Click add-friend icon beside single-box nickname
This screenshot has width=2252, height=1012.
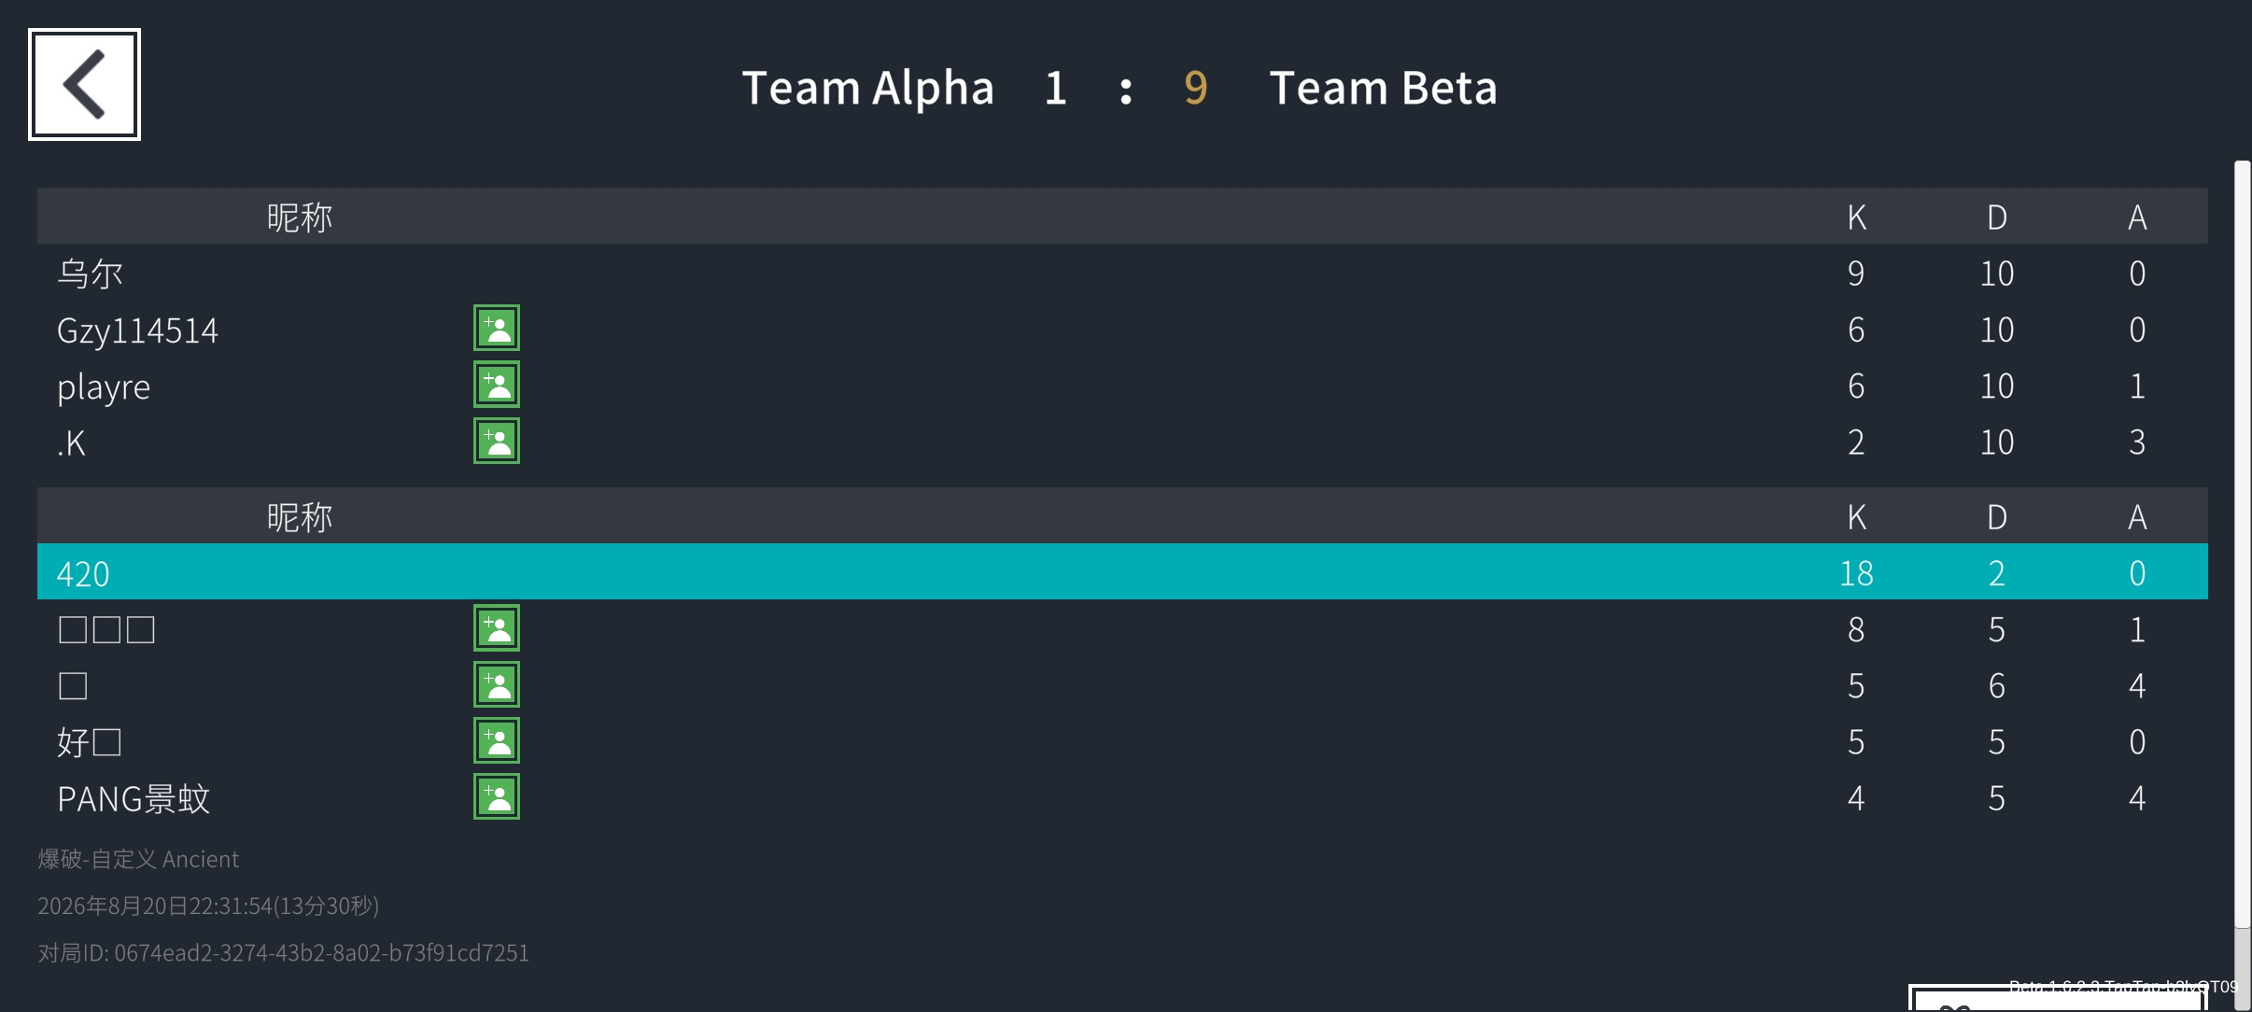497,685
